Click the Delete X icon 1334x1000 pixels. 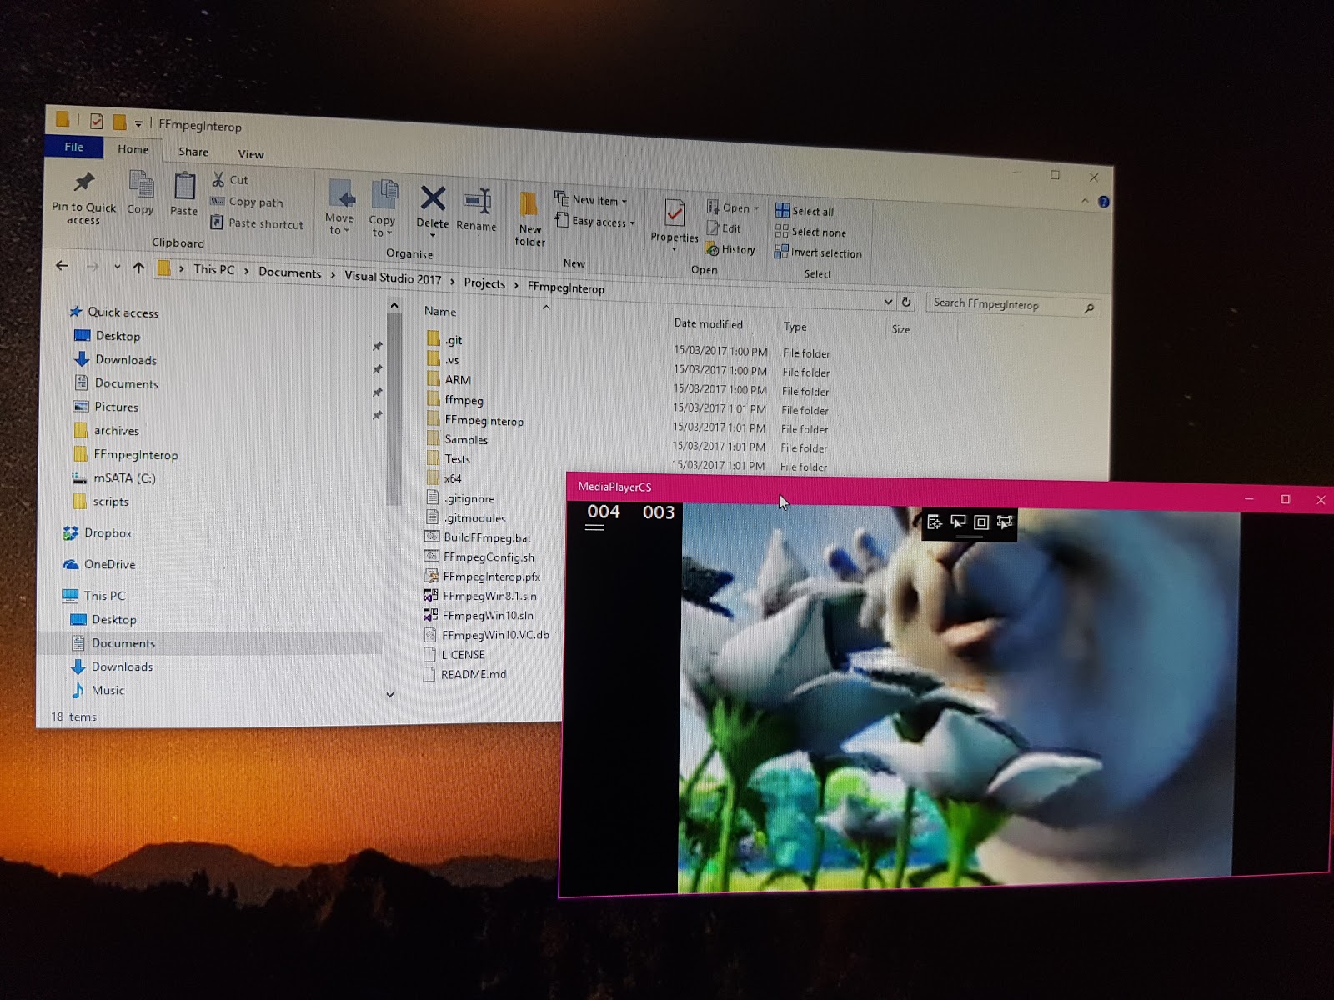433,198
